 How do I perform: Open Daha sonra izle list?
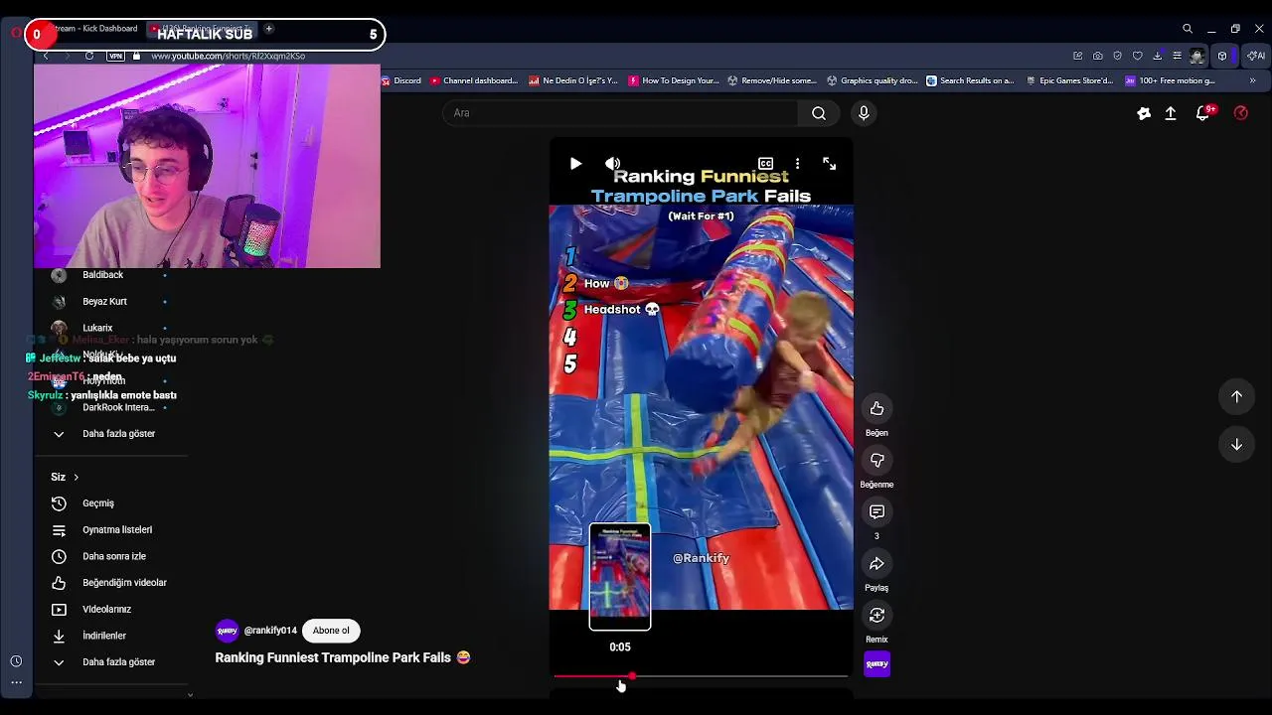(111, 556)
